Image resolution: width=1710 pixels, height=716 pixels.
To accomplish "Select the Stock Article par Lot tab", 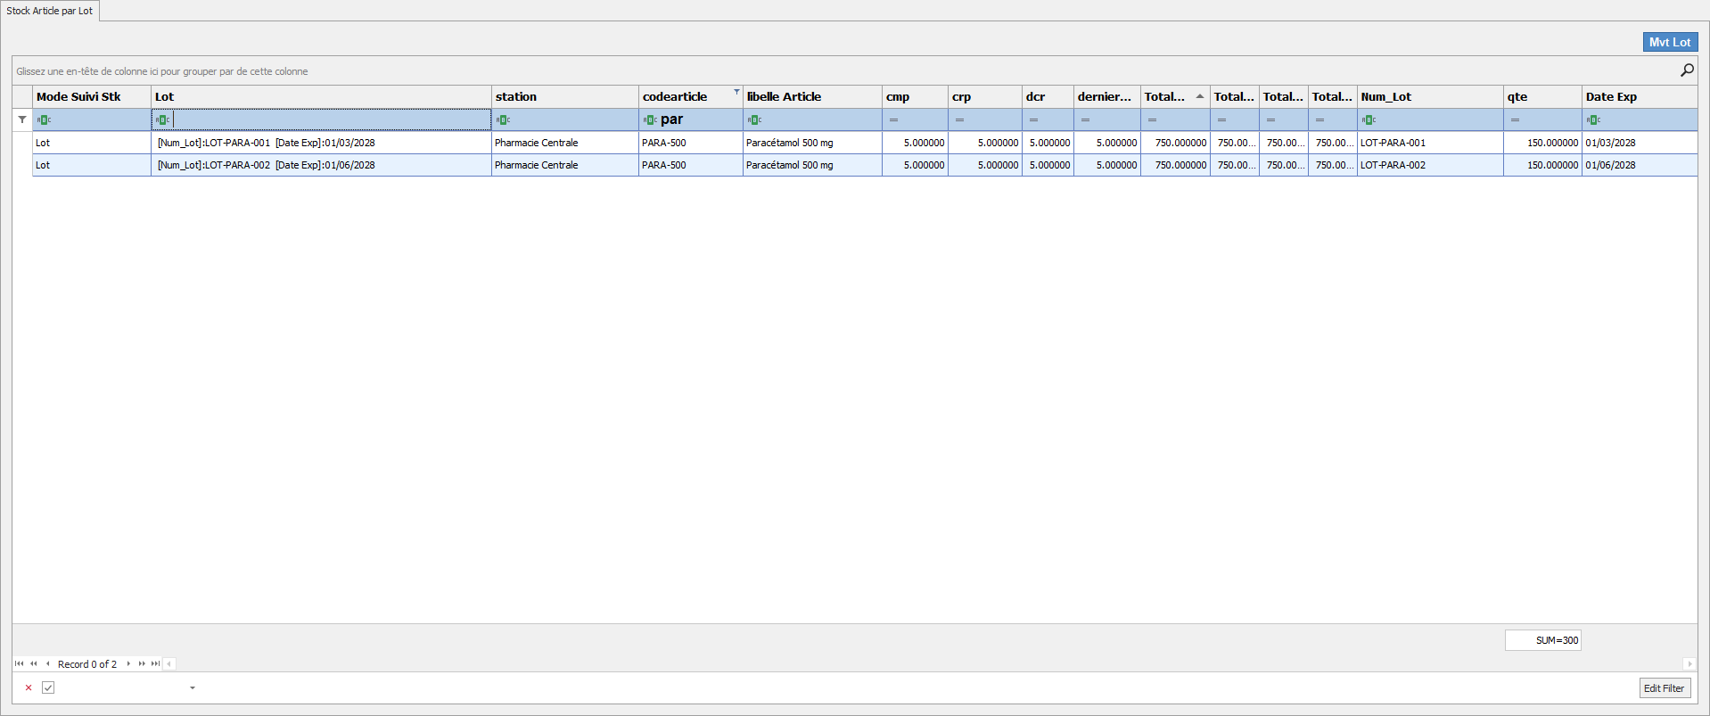I will click(50, 11).
